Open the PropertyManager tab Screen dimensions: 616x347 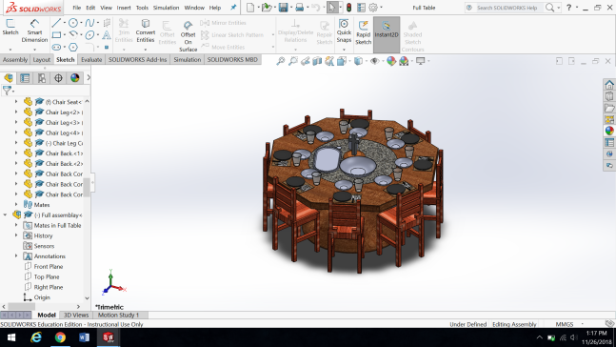25,78
